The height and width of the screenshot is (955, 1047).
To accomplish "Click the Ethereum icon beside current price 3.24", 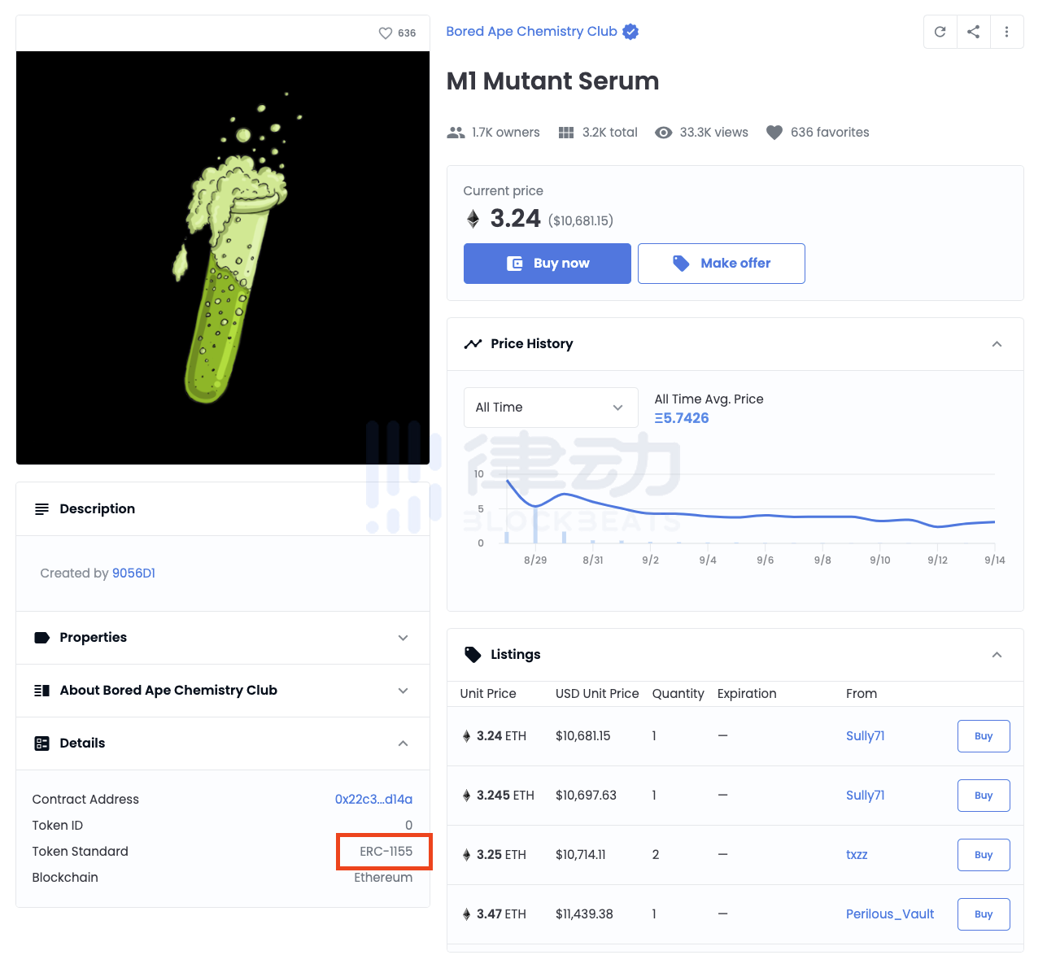I will point(473,219).
